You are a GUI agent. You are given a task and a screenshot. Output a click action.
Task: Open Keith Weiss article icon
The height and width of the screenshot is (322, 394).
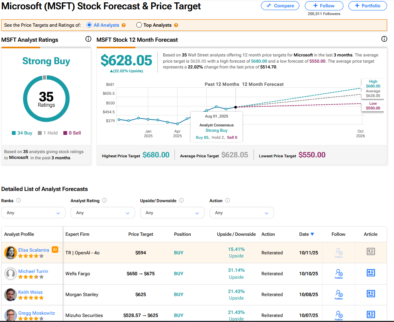point(370,294)
